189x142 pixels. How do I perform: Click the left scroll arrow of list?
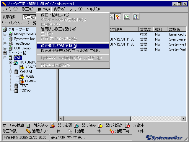tap(61, 119)
